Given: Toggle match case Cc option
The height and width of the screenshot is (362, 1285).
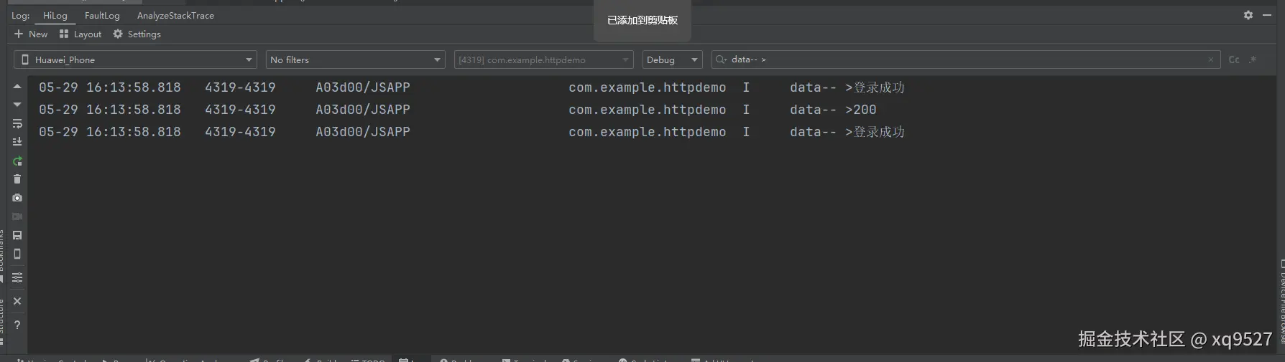Looking at the screenshot, I should click(x=1234, y=59).
